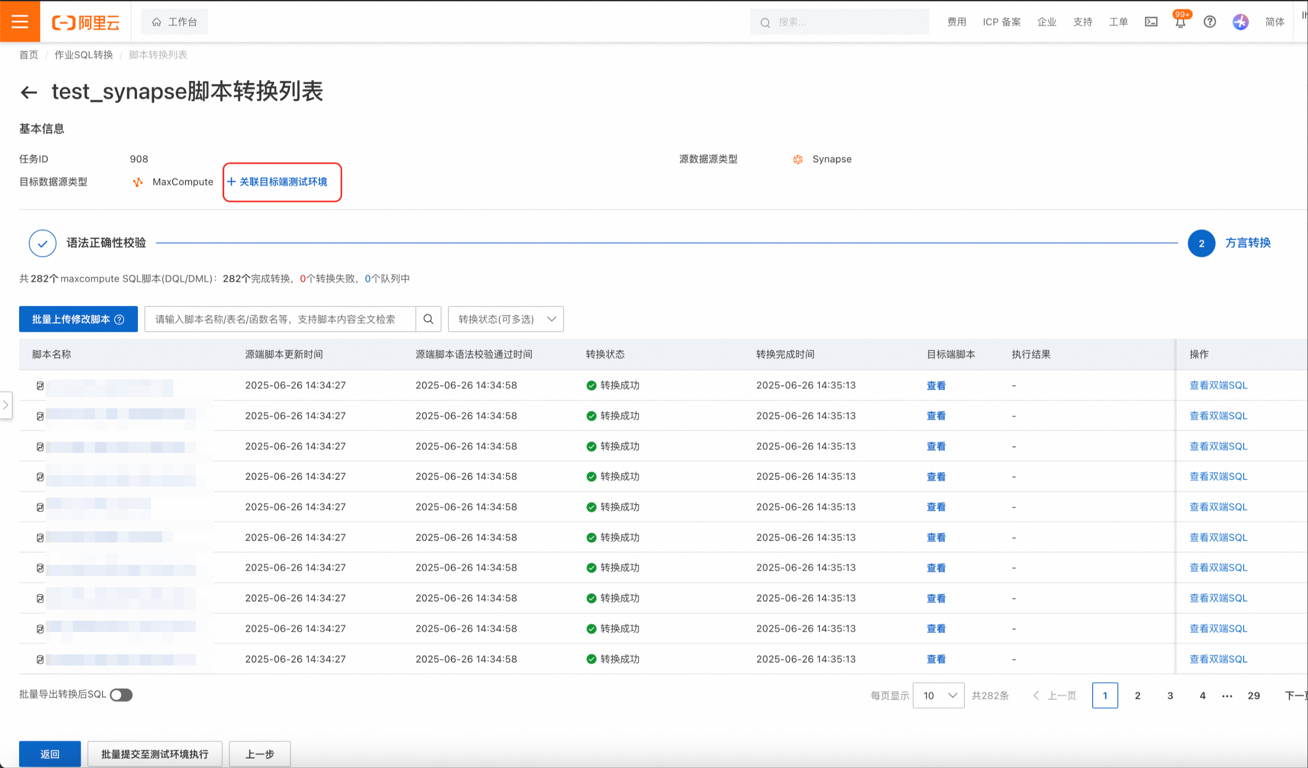
Task: Click the blue 返回 button
Action: point(50,754)
